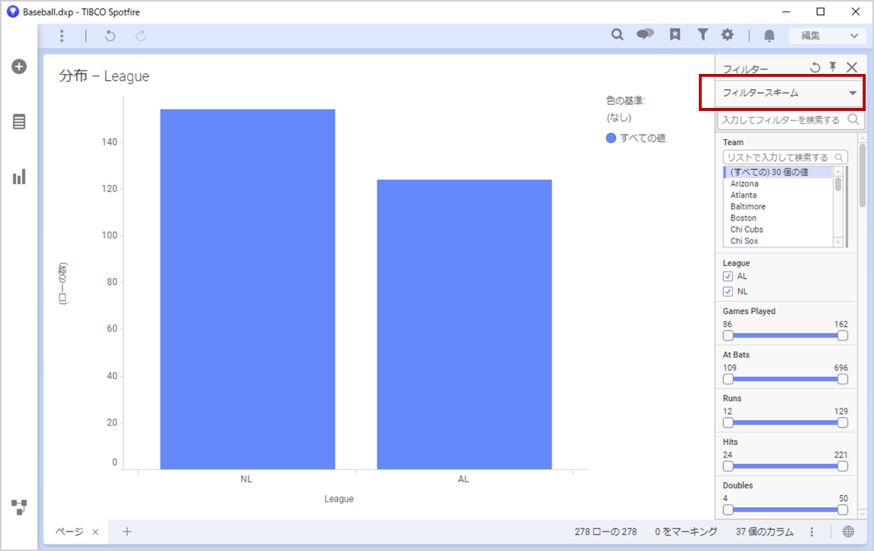The width and height of the screenshot is (874, 551).
Task: Click the search icon in filter search box
Action: coord(853,119)
